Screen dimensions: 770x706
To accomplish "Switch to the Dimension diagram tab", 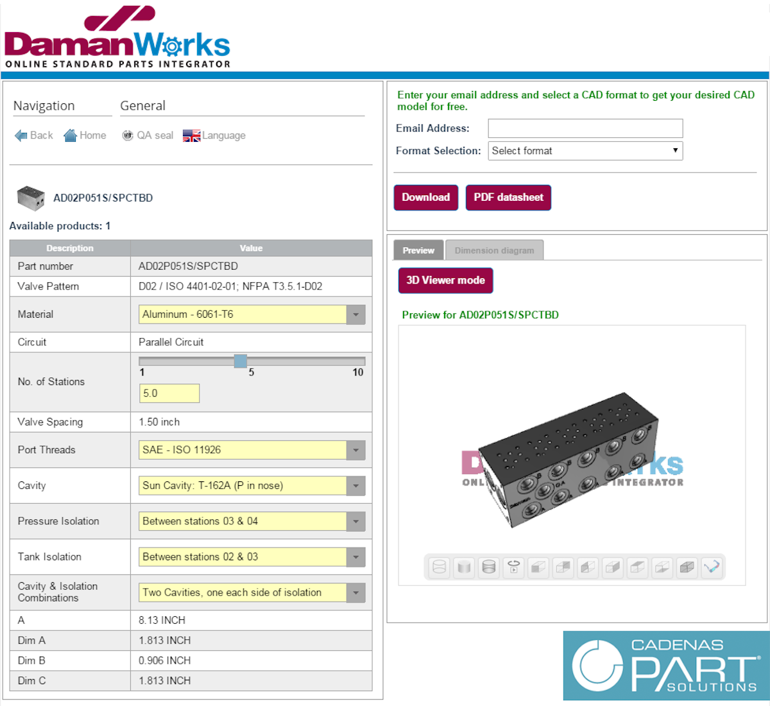I will click(494, 250).
